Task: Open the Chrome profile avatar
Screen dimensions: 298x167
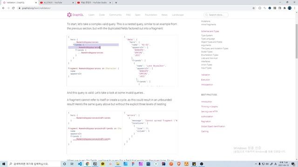Action: [290, 8]
